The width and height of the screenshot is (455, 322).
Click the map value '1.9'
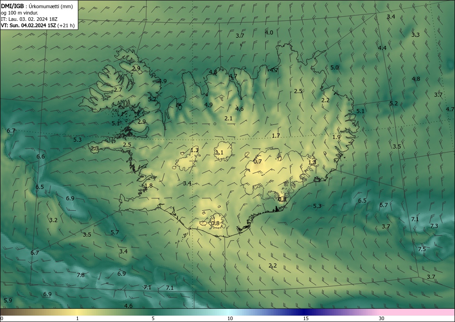(336, 137)
